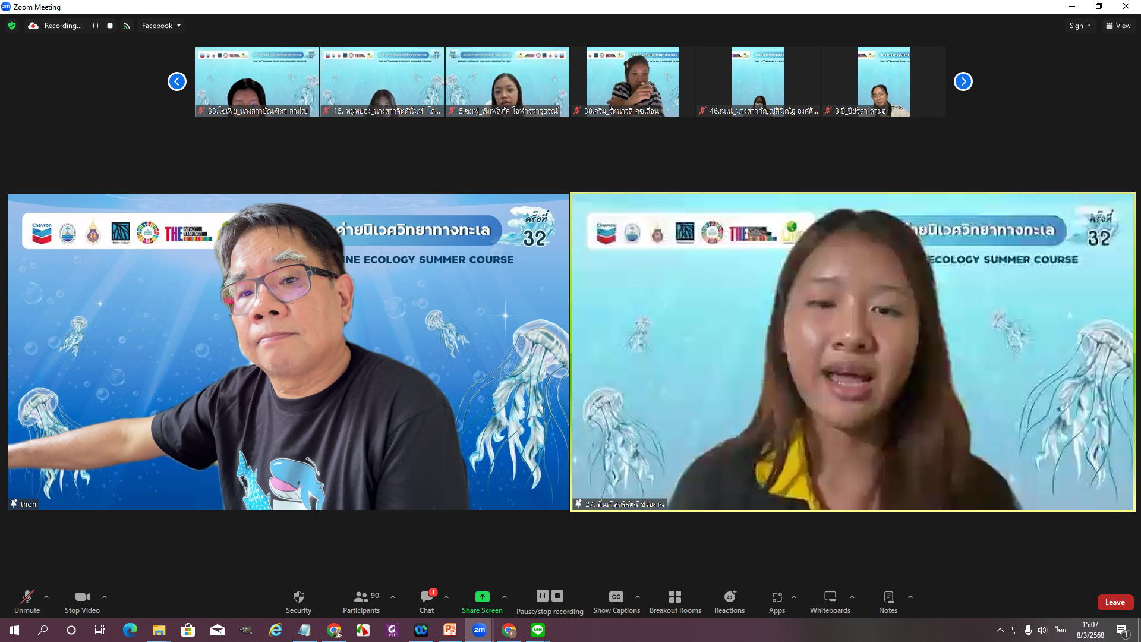Click the Sign in link

click(x=1080, y=26)
